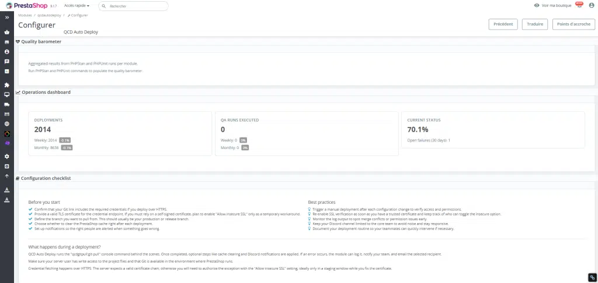This screenshot has height=283, width=598.
Task: Click the lower underlined-A sidebar icon
Action: (x=7, y=200)
